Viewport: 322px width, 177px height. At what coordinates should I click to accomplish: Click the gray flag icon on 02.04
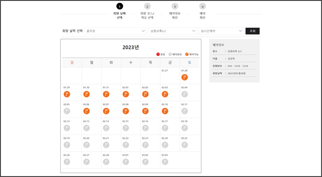(x=184, y=94)
